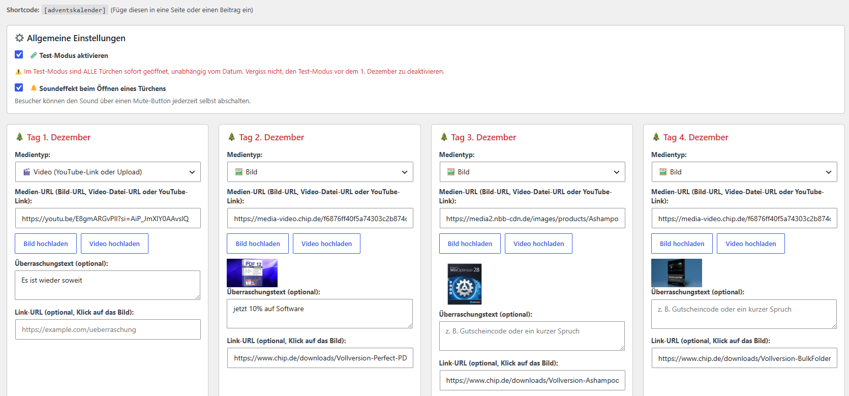849x396 pixels.
Task: Focus the Medien-URL field of Tag 2. Dezember
Action: pos(320,218)
